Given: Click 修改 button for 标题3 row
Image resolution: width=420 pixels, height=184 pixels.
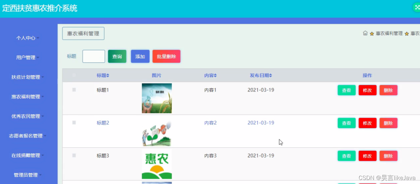Looking at the screenshot, I should (x=368, y=156).
